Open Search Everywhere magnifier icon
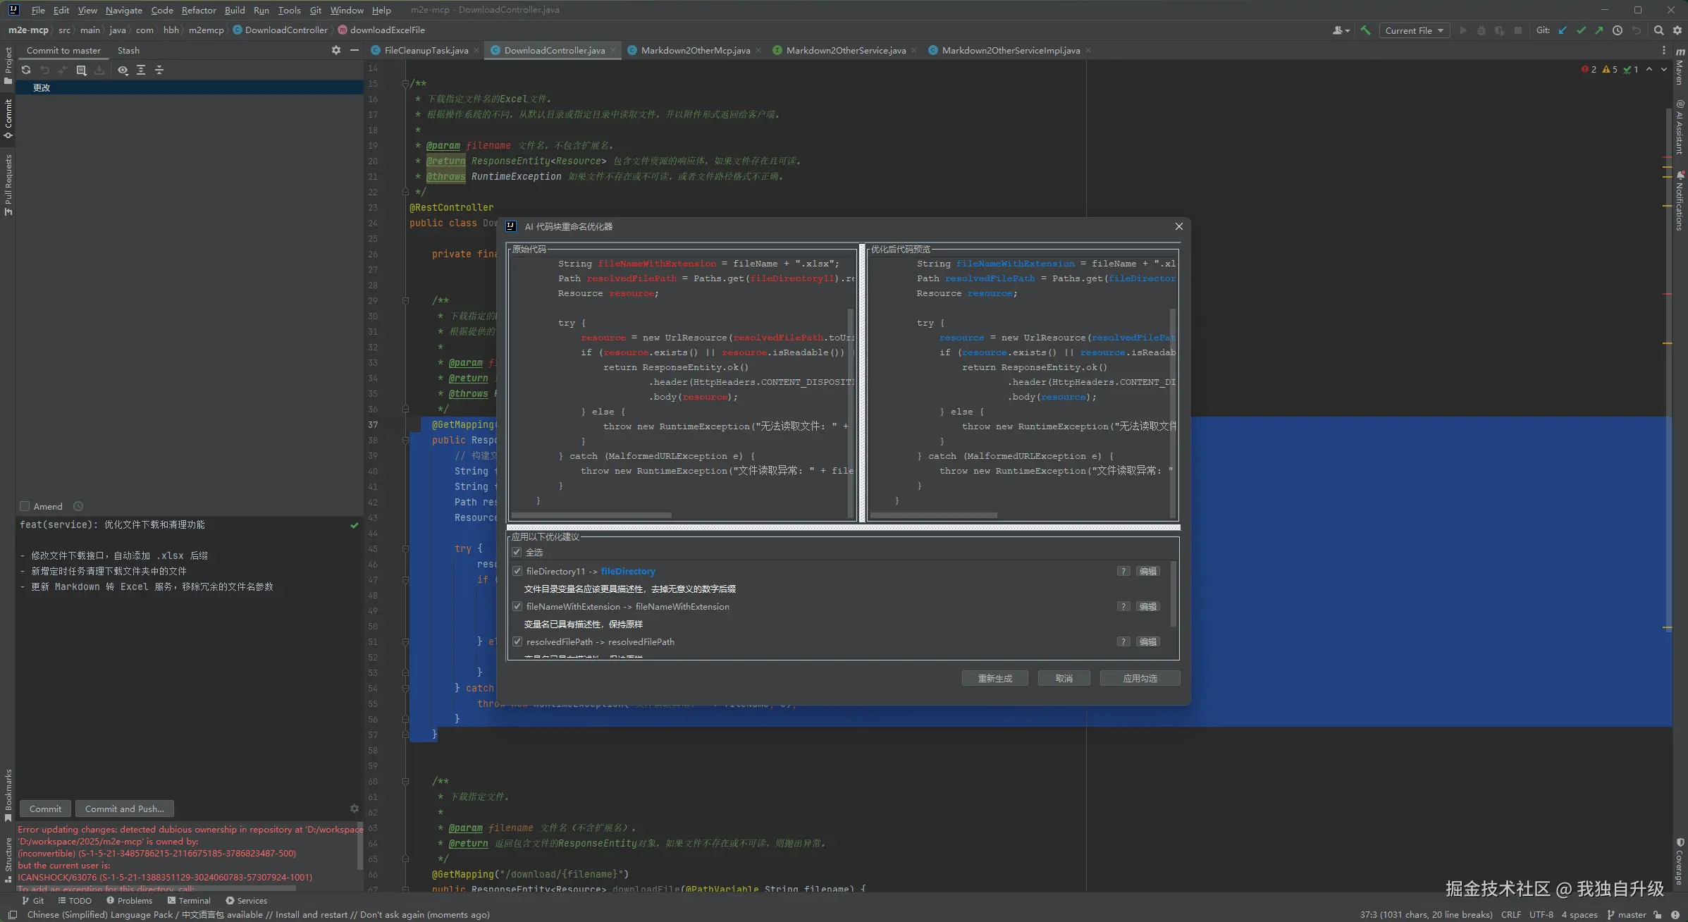The width and height of the screenshot is (1688, 922). pyautogui.click(x=1658, y=30)
